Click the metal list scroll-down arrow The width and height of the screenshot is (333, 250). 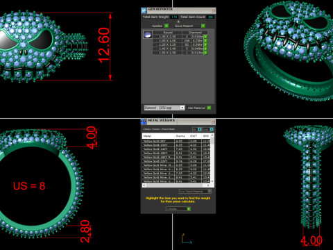coord(212,181)
